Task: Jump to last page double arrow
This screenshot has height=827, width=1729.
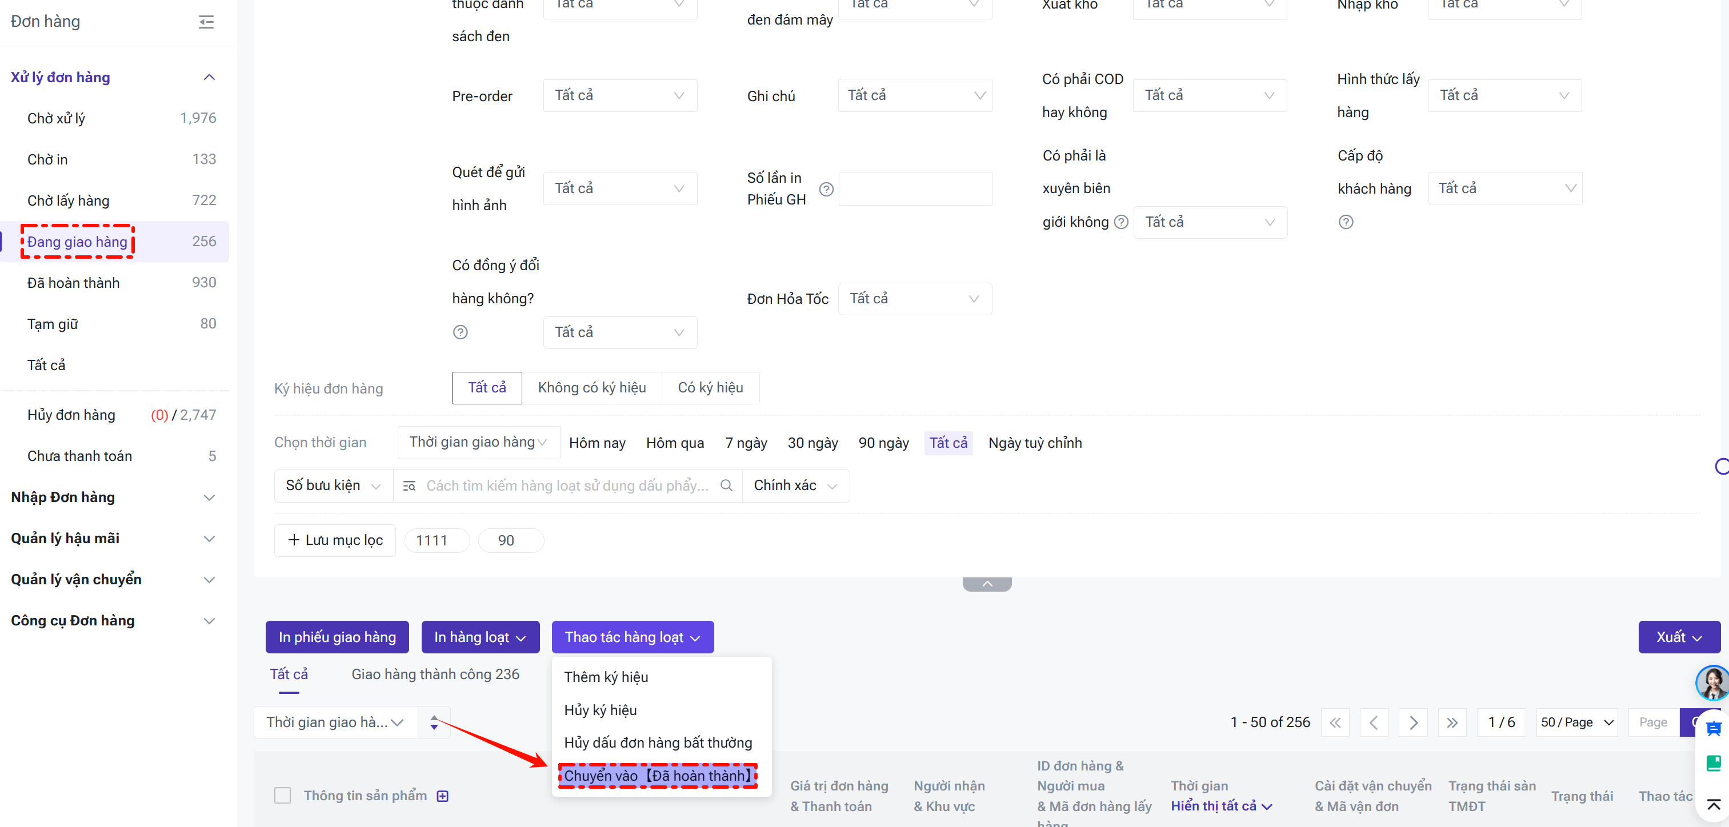Action: point(1452,722)
